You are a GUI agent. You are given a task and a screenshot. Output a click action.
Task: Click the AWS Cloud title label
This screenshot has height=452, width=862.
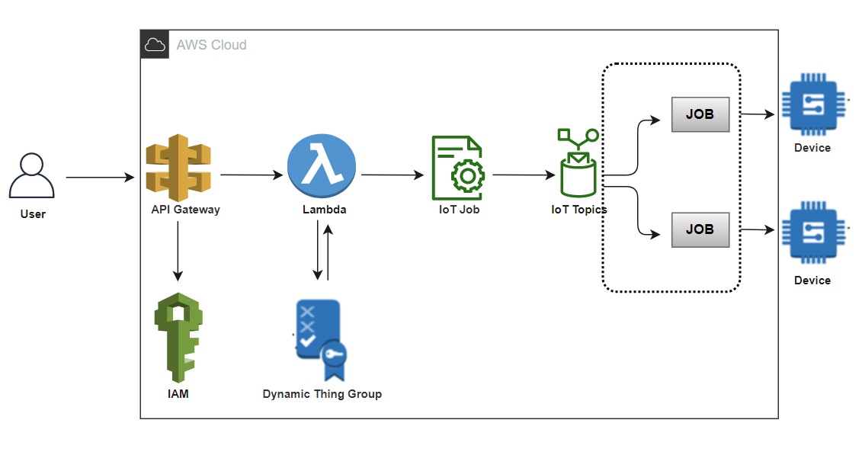[211, 44]
